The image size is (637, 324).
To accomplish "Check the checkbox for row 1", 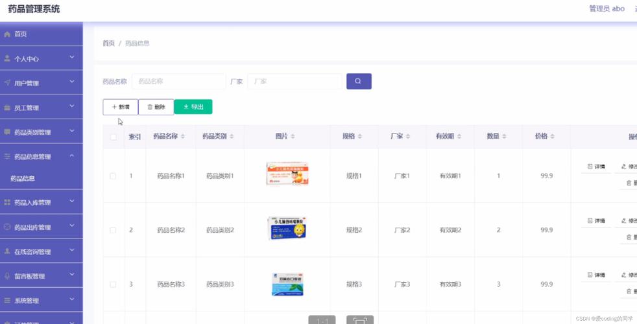I will pos(114,176).
